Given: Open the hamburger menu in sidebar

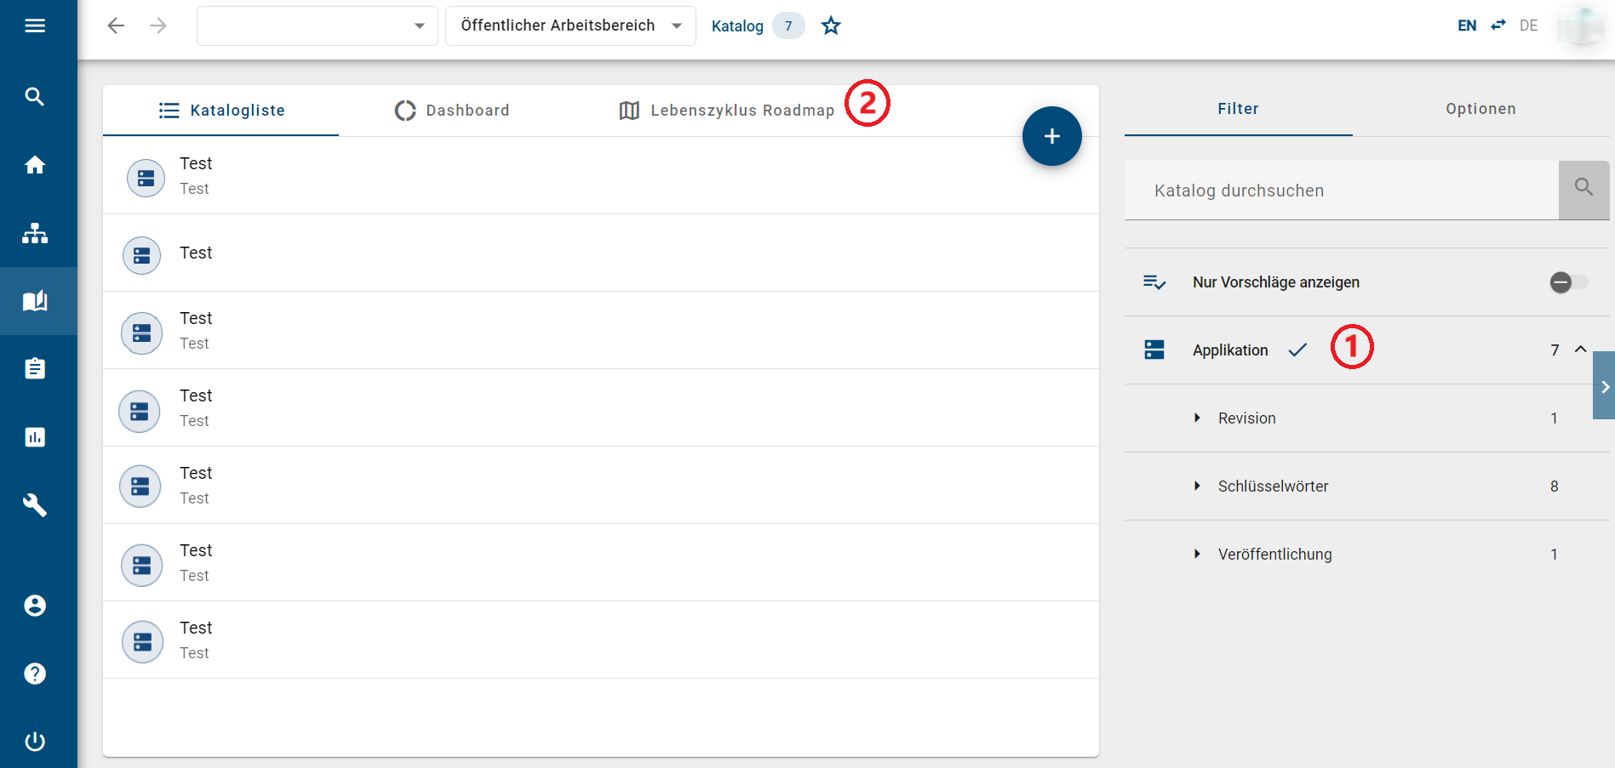Looking at the screenshot, I should (35, 26).
